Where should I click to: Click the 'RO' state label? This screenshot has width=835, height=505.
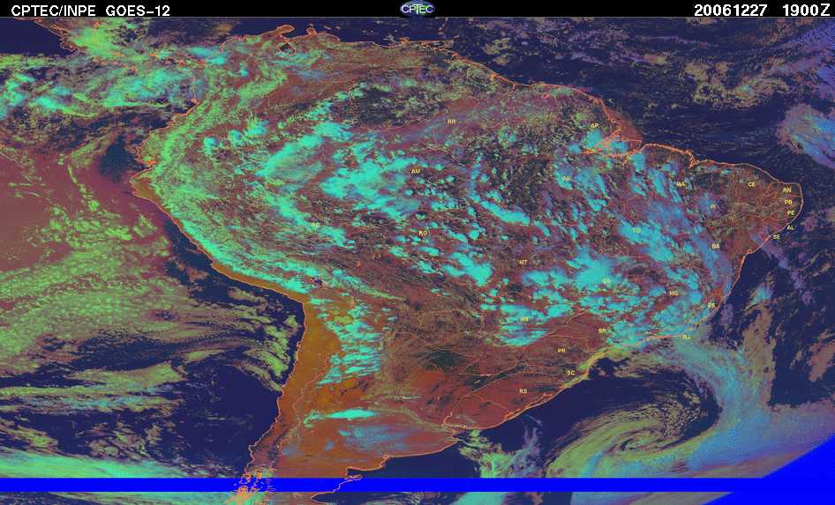pos(423,234)
